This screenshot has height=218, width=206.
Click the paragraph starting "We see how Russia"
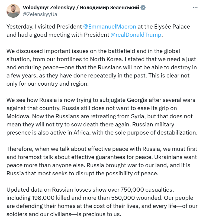101,116
